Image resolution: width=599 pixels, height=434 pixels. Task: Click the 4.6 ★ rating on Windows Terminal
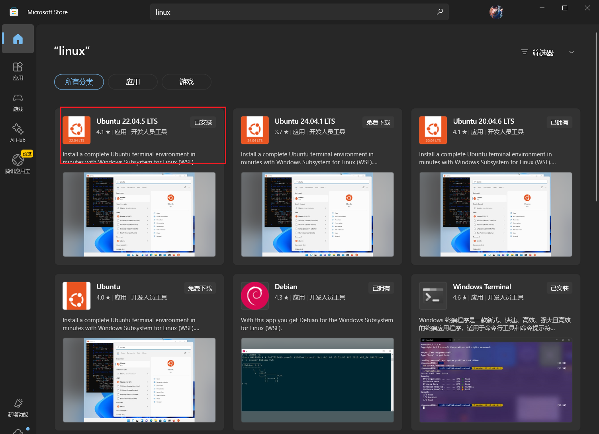[x=460, y=298]
